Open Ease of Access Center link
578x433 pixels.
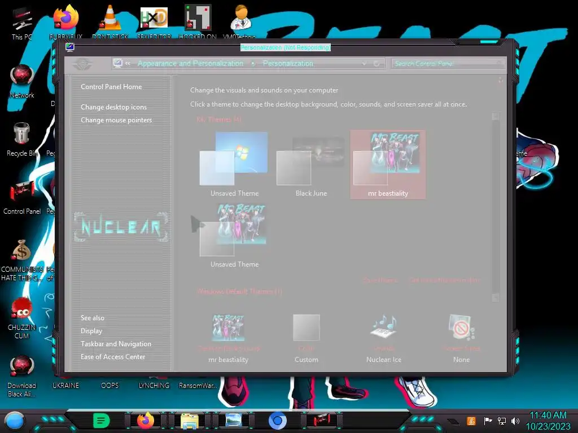(x=113, y=356)
